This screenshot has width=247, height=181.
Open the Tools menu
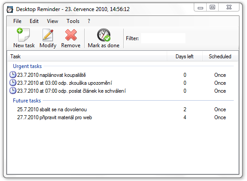tap(73, 21)
